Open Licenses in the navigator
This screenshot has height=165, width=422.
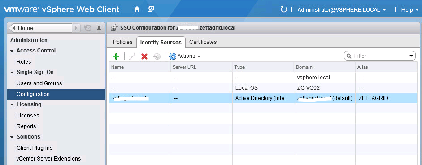pyautogui.click(x=28, y=116)
